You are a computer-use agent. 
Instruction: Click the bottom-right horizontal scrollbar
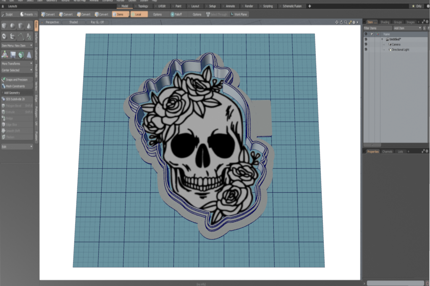pyautogui.click(x=395, y=283)
